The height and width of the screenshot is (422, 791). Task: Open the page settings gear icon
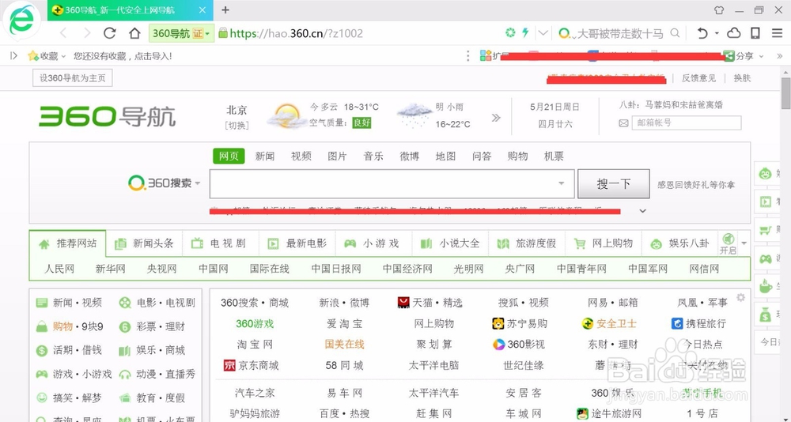(x=740, y=297)
